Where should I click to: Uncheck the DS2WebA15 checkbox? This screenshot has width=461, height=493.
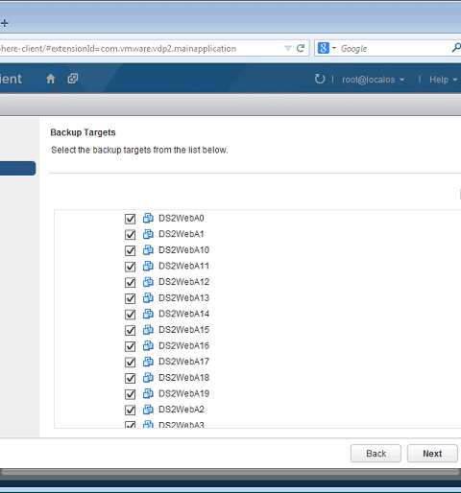tap(130, 330)
